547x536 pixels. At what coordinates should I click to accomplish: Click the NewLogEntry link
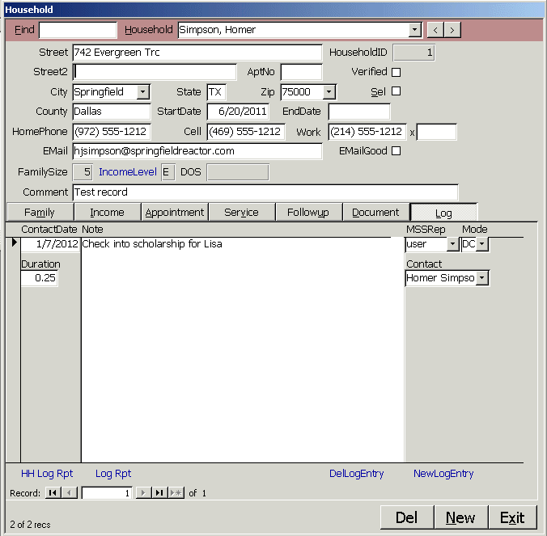pos(443,474)
